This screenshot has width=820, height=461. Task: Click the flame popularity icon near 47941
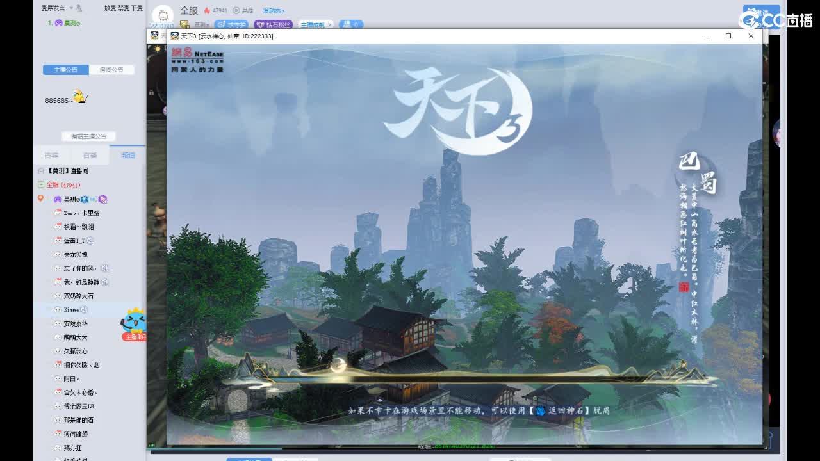[x=207, y=11]
